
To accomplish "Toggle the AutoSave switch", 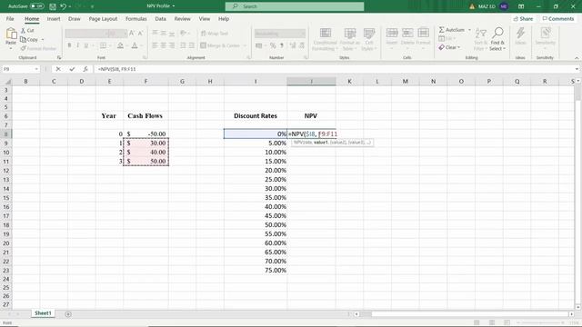I will coord(36,6).
